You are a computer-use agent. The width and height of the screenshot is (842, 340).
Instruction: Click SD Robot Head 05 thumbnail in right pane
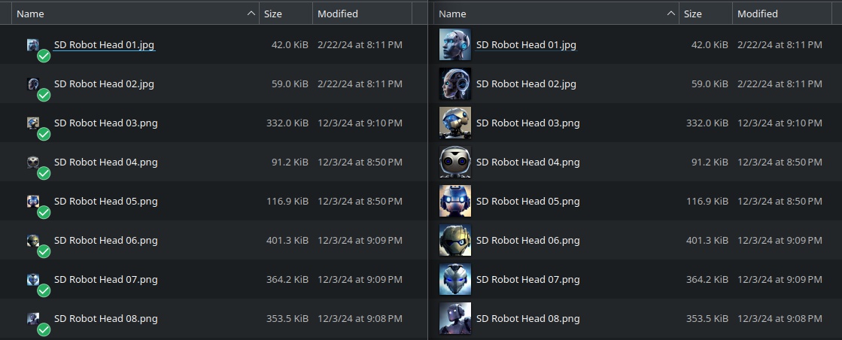(454, 201)
